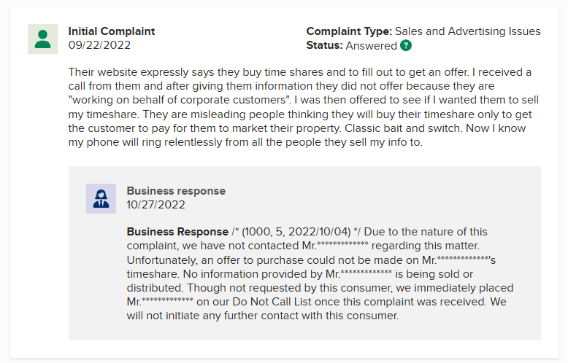Click the "Status:" label
Viewport: 568px width, 363px height.
[x=324, y=45]
